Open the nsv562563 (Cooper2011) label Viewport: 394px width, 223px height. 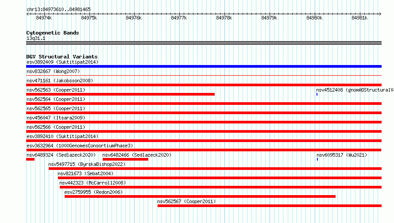coord(56,90)
